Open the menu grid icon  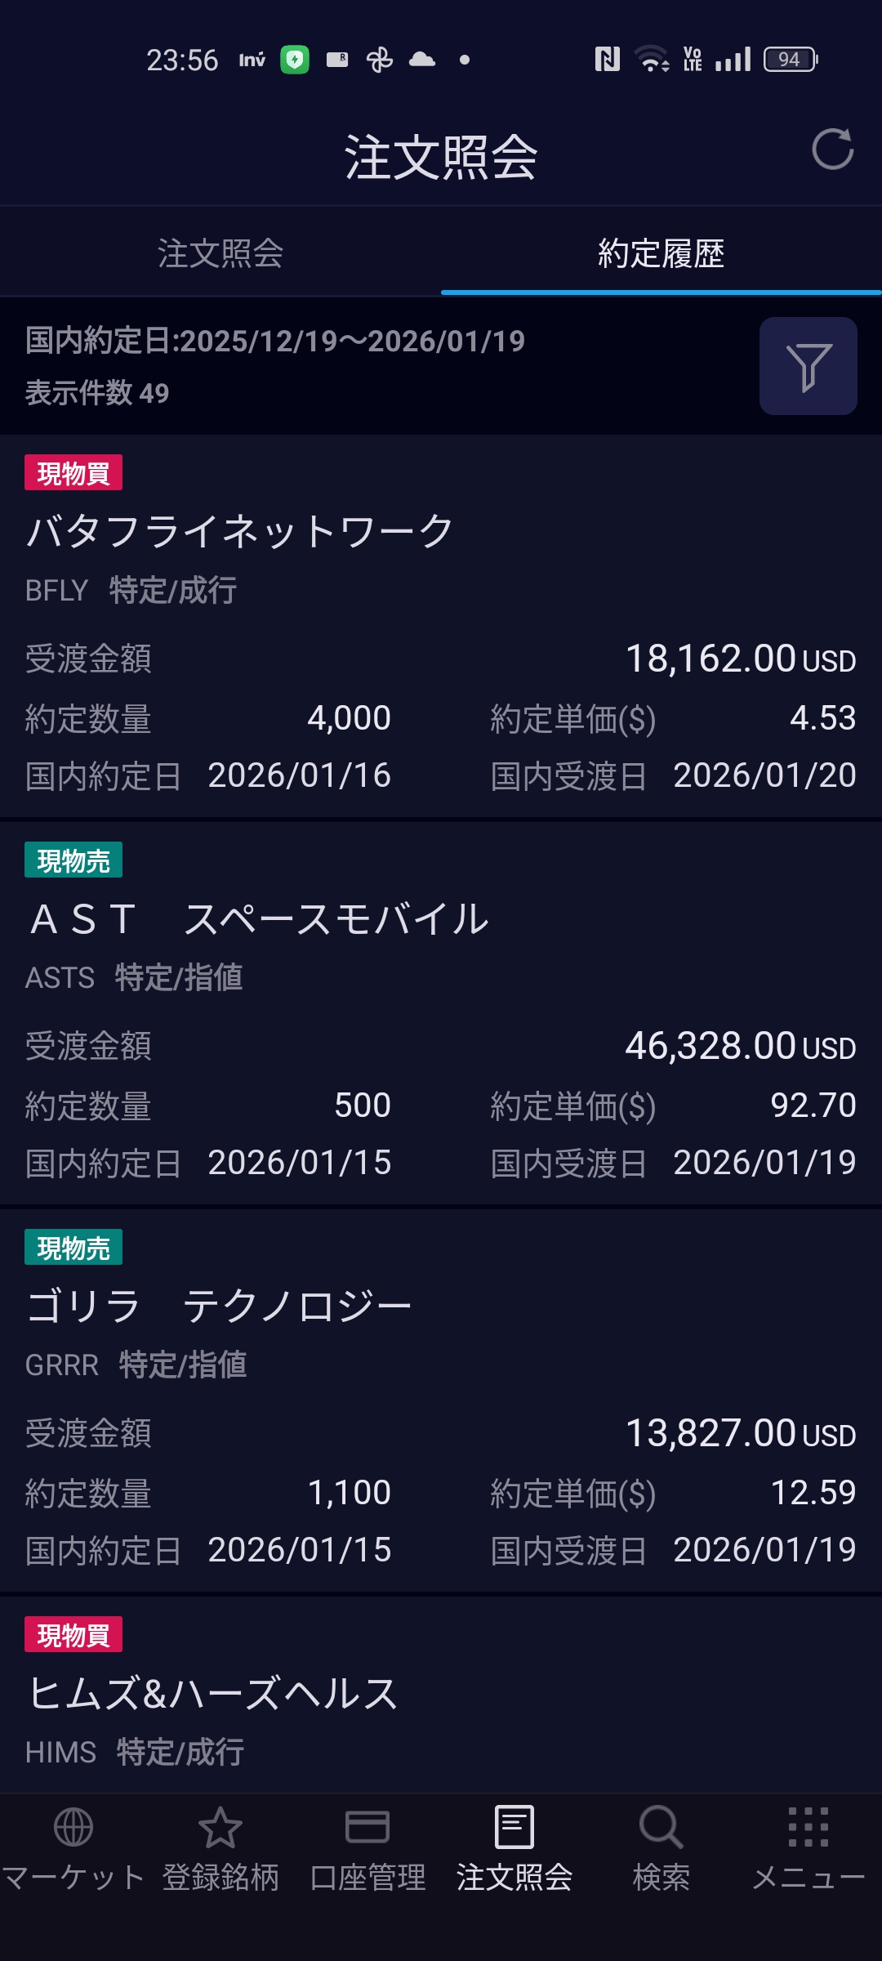[808, 1828]
